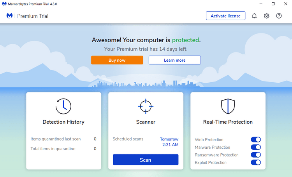Click the Detection History clock icon
Viewport: 292px width, 177px height.
coord(63,106)
